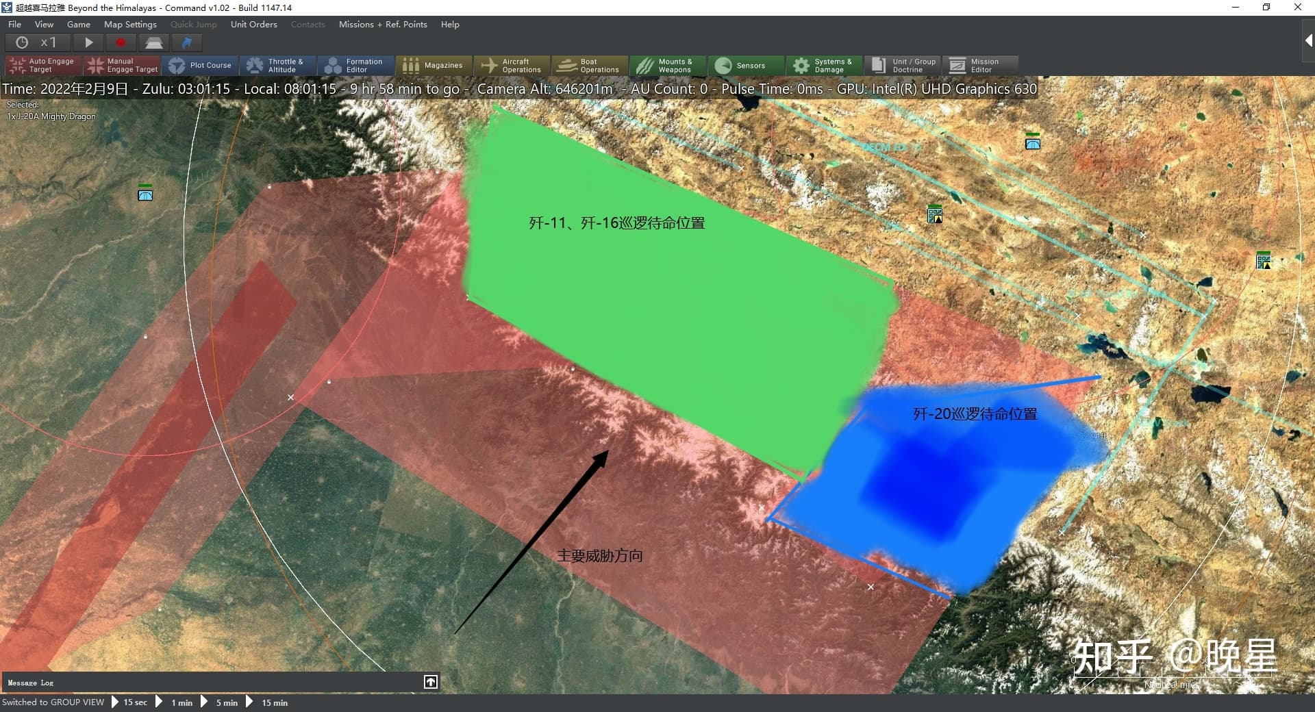This screenshot has height=712, width=1315.
Task: Open the Map Settings menu
Action: [130, 25]
